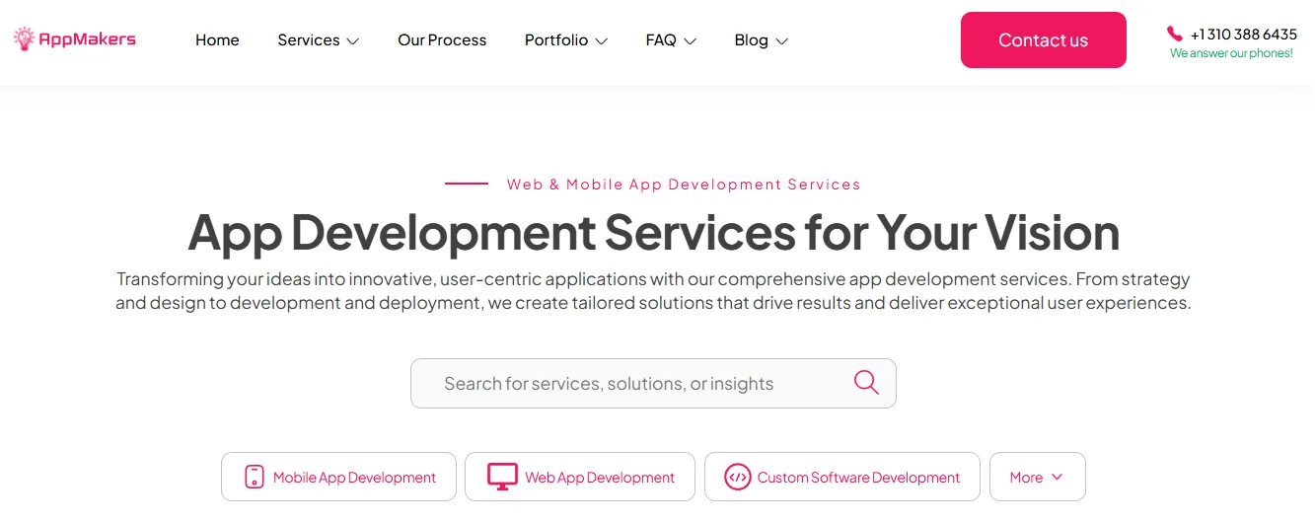Open the Our Process page
The height and width of the screenshot is (523, 1315).
point(442,40)
